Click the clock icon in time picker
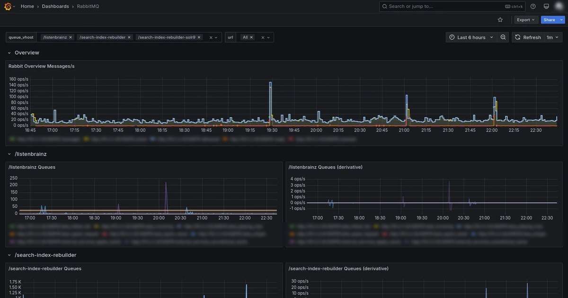This screenshot has height=298, width=568. coord(452,37)
